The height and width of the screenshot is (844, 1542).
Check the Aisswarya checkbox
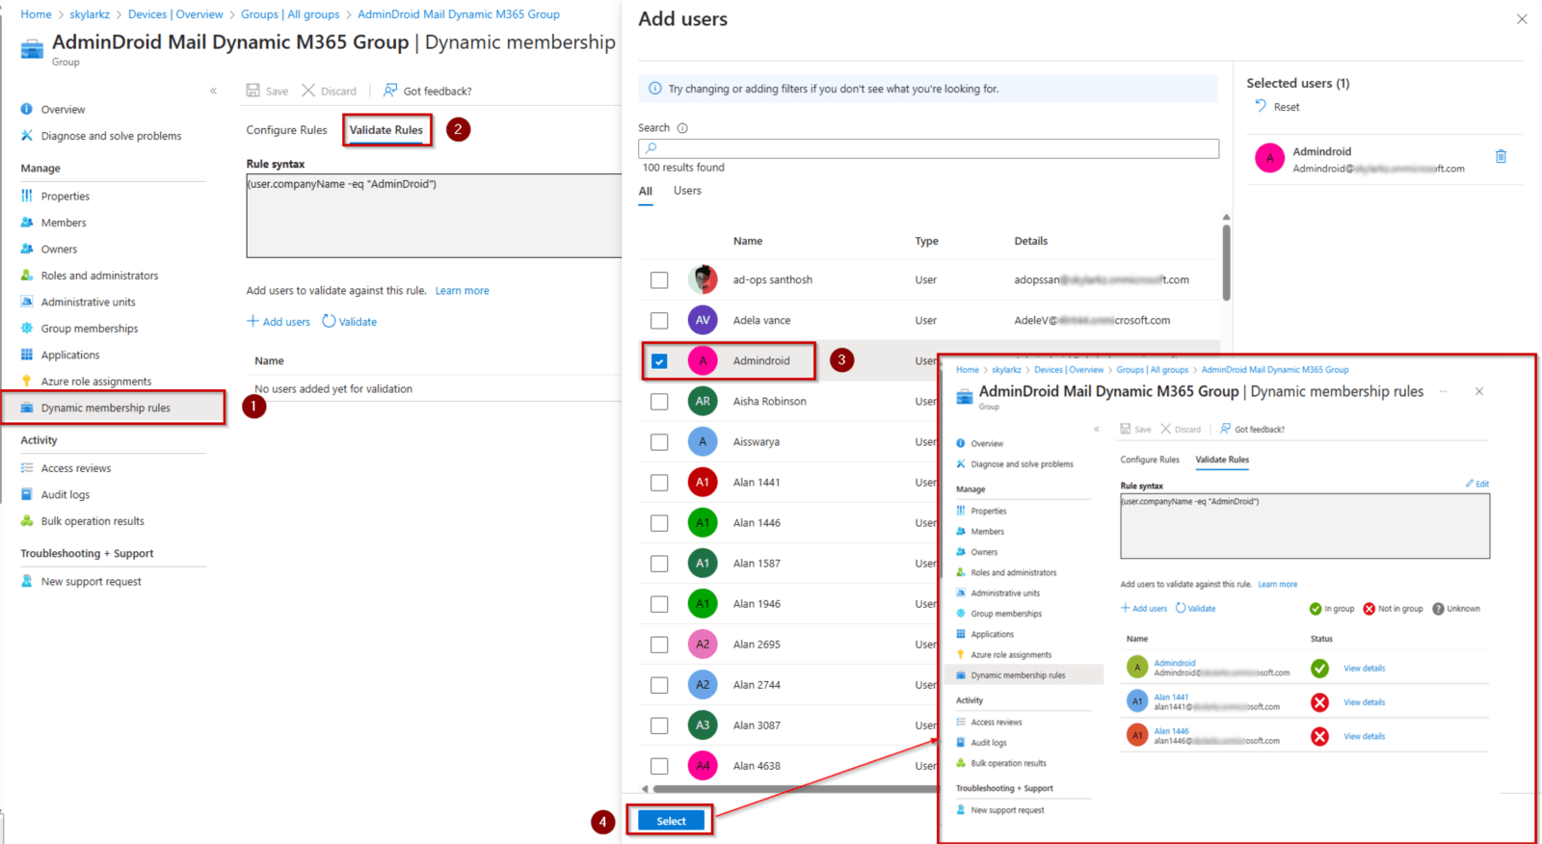click(x=659, y=442)
